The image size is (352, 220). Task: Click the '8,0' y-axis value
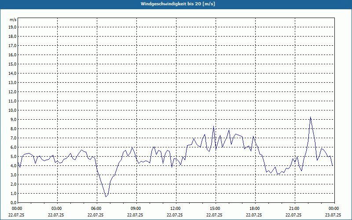[14, 128]
